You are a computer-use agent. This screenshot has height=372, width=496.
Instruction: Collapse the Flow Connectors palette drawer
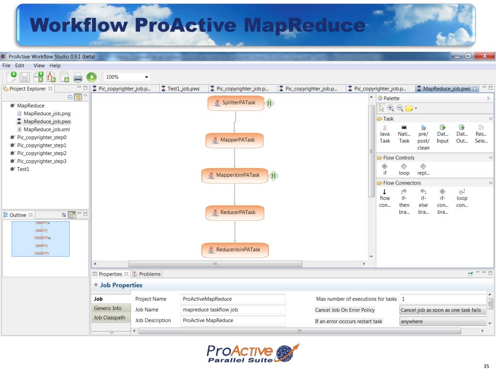point(491,183)
